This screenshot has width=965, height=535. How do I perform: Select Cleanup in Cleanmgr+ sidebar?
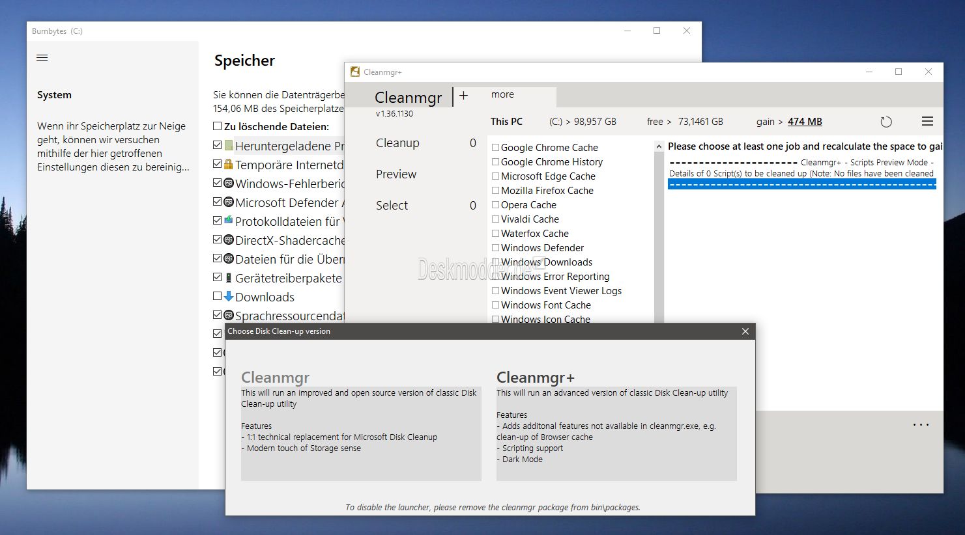[397, 143]
